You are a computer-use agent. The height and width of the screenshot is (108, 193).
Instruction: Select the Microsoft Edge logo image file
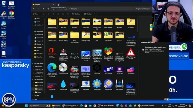[x=52, y=70]
